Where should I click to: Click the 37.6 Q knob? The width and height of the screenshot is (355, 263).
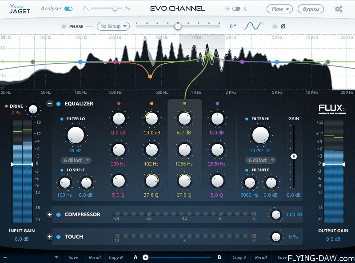152,181
